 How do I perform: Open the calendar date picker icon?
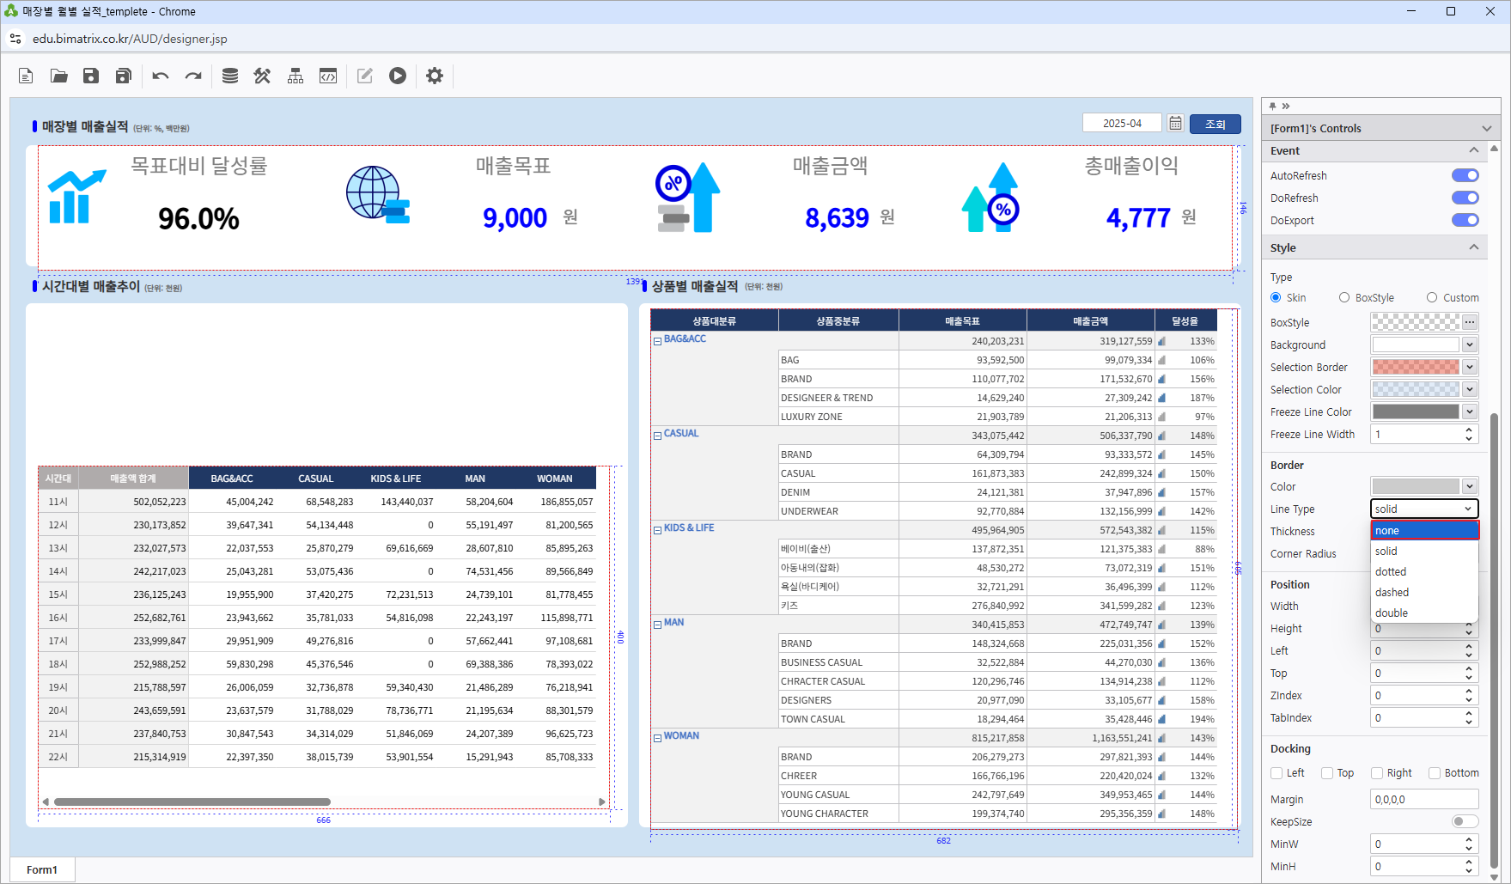(1175, 124)
